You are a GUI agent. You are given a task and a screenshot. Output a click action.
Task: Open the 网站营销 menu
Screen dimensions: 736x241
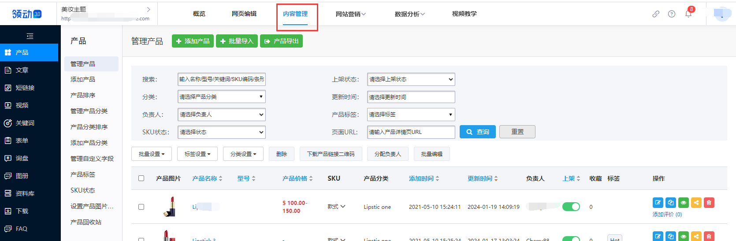point(350,14)
